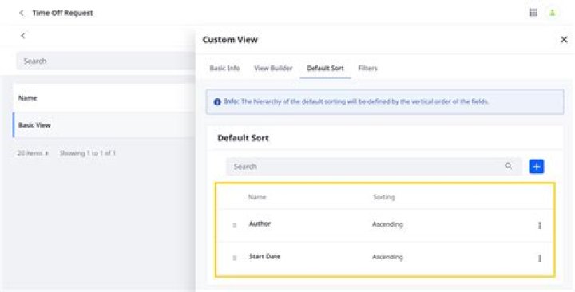Click the left panel Search field

click(105, 61)
